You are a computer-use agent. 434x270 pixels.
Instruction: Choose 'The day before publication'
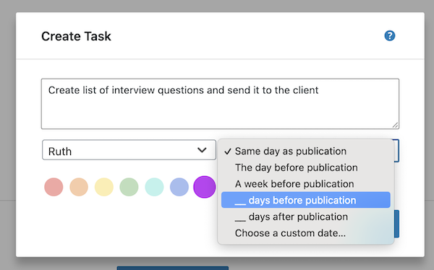[306, 167]
